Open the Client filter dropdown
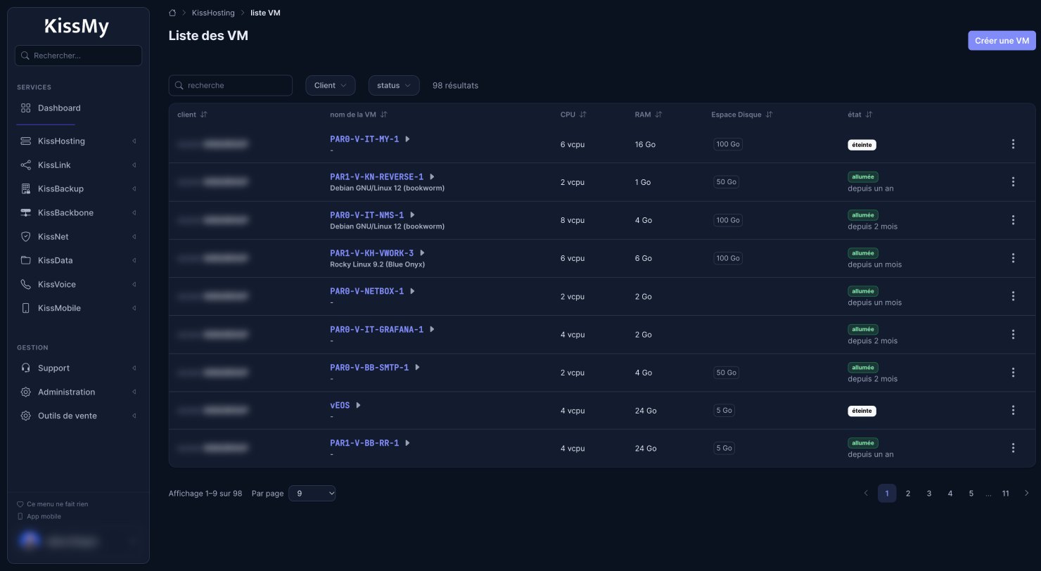1041x571 pixels. pos(330,85)
